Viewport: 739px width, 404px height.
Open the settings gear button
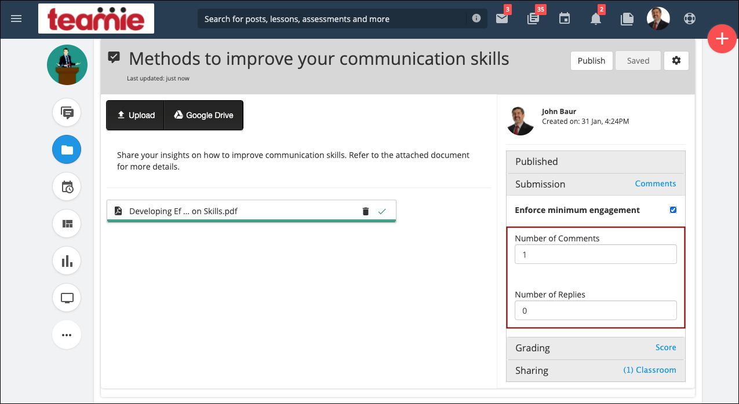676,61
